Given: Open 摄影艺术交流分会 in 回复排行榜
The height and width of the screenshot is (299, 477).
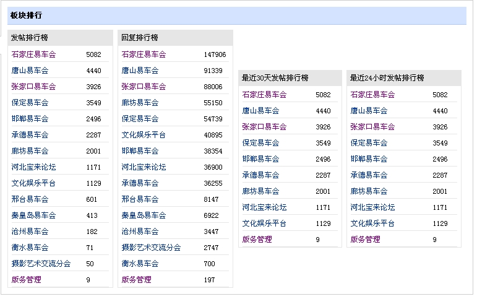Looking at the screenshot, I should pyautogui.click(x=151, y=248).
